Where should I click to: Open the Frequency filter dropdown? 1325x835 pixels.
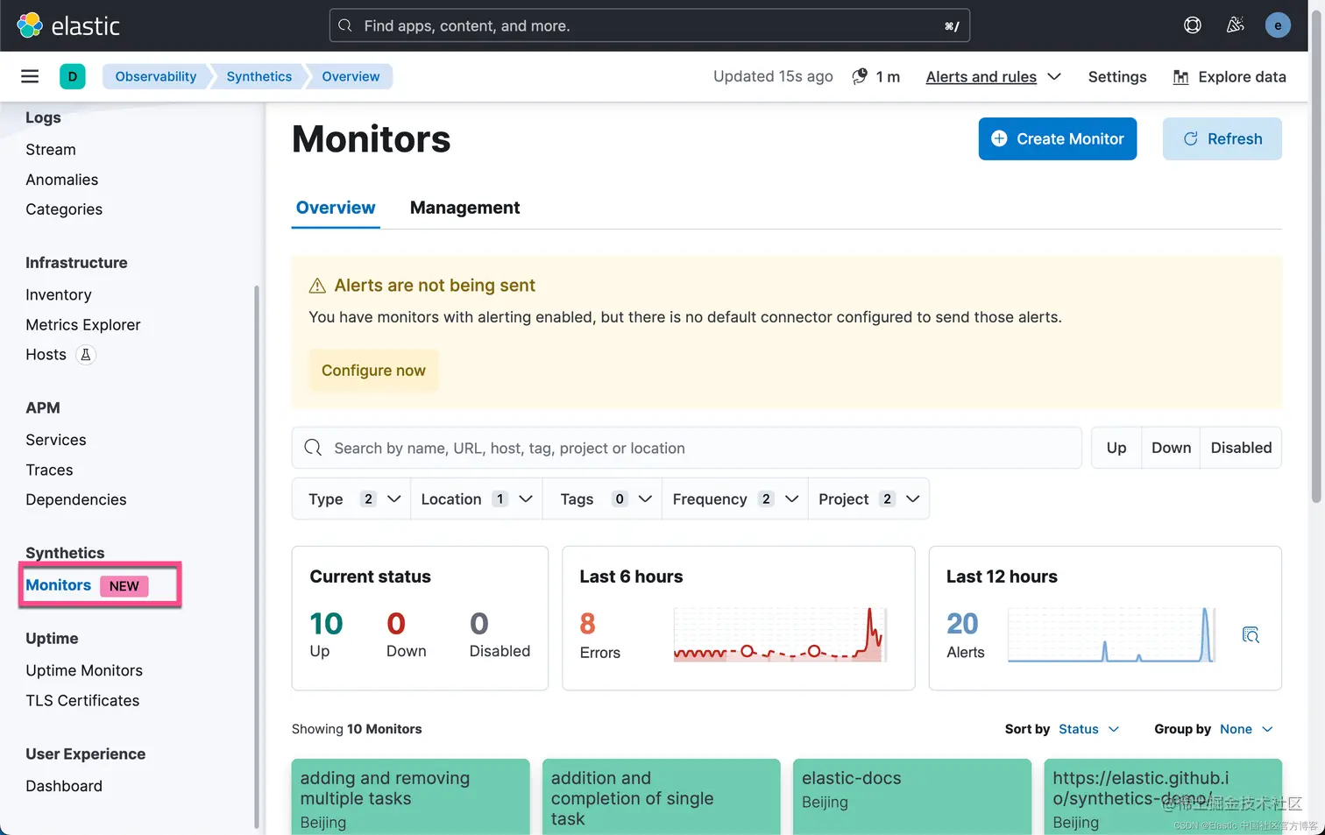735,499
